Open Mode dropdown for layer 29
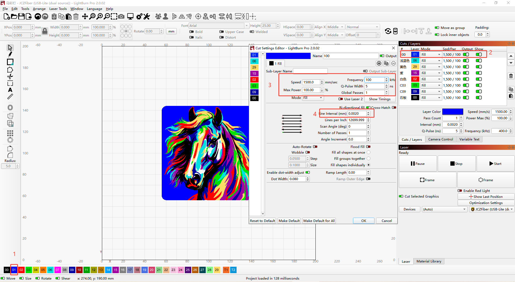 tap(431, 67)
